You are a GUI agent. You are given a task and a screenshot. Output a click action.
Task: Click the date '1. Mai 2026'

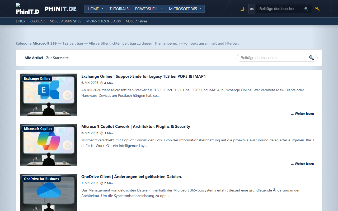coord(90,183)
